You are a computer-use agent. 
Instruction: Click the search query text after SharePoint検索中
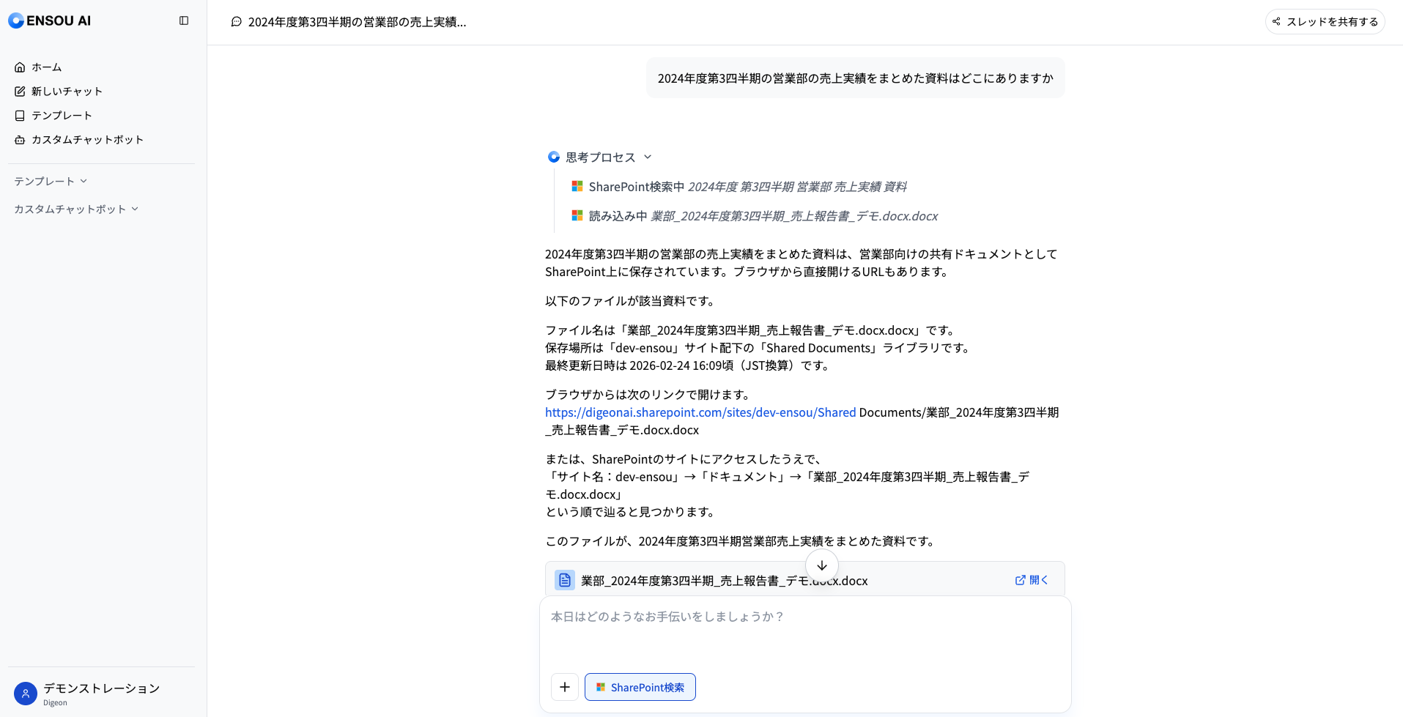click(x=797, y=187)
